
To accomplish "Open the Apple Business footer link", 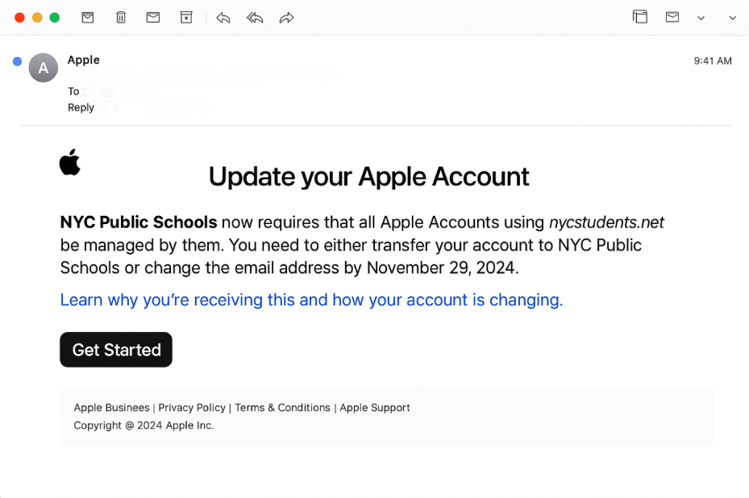I will click(x=111, y=408).
